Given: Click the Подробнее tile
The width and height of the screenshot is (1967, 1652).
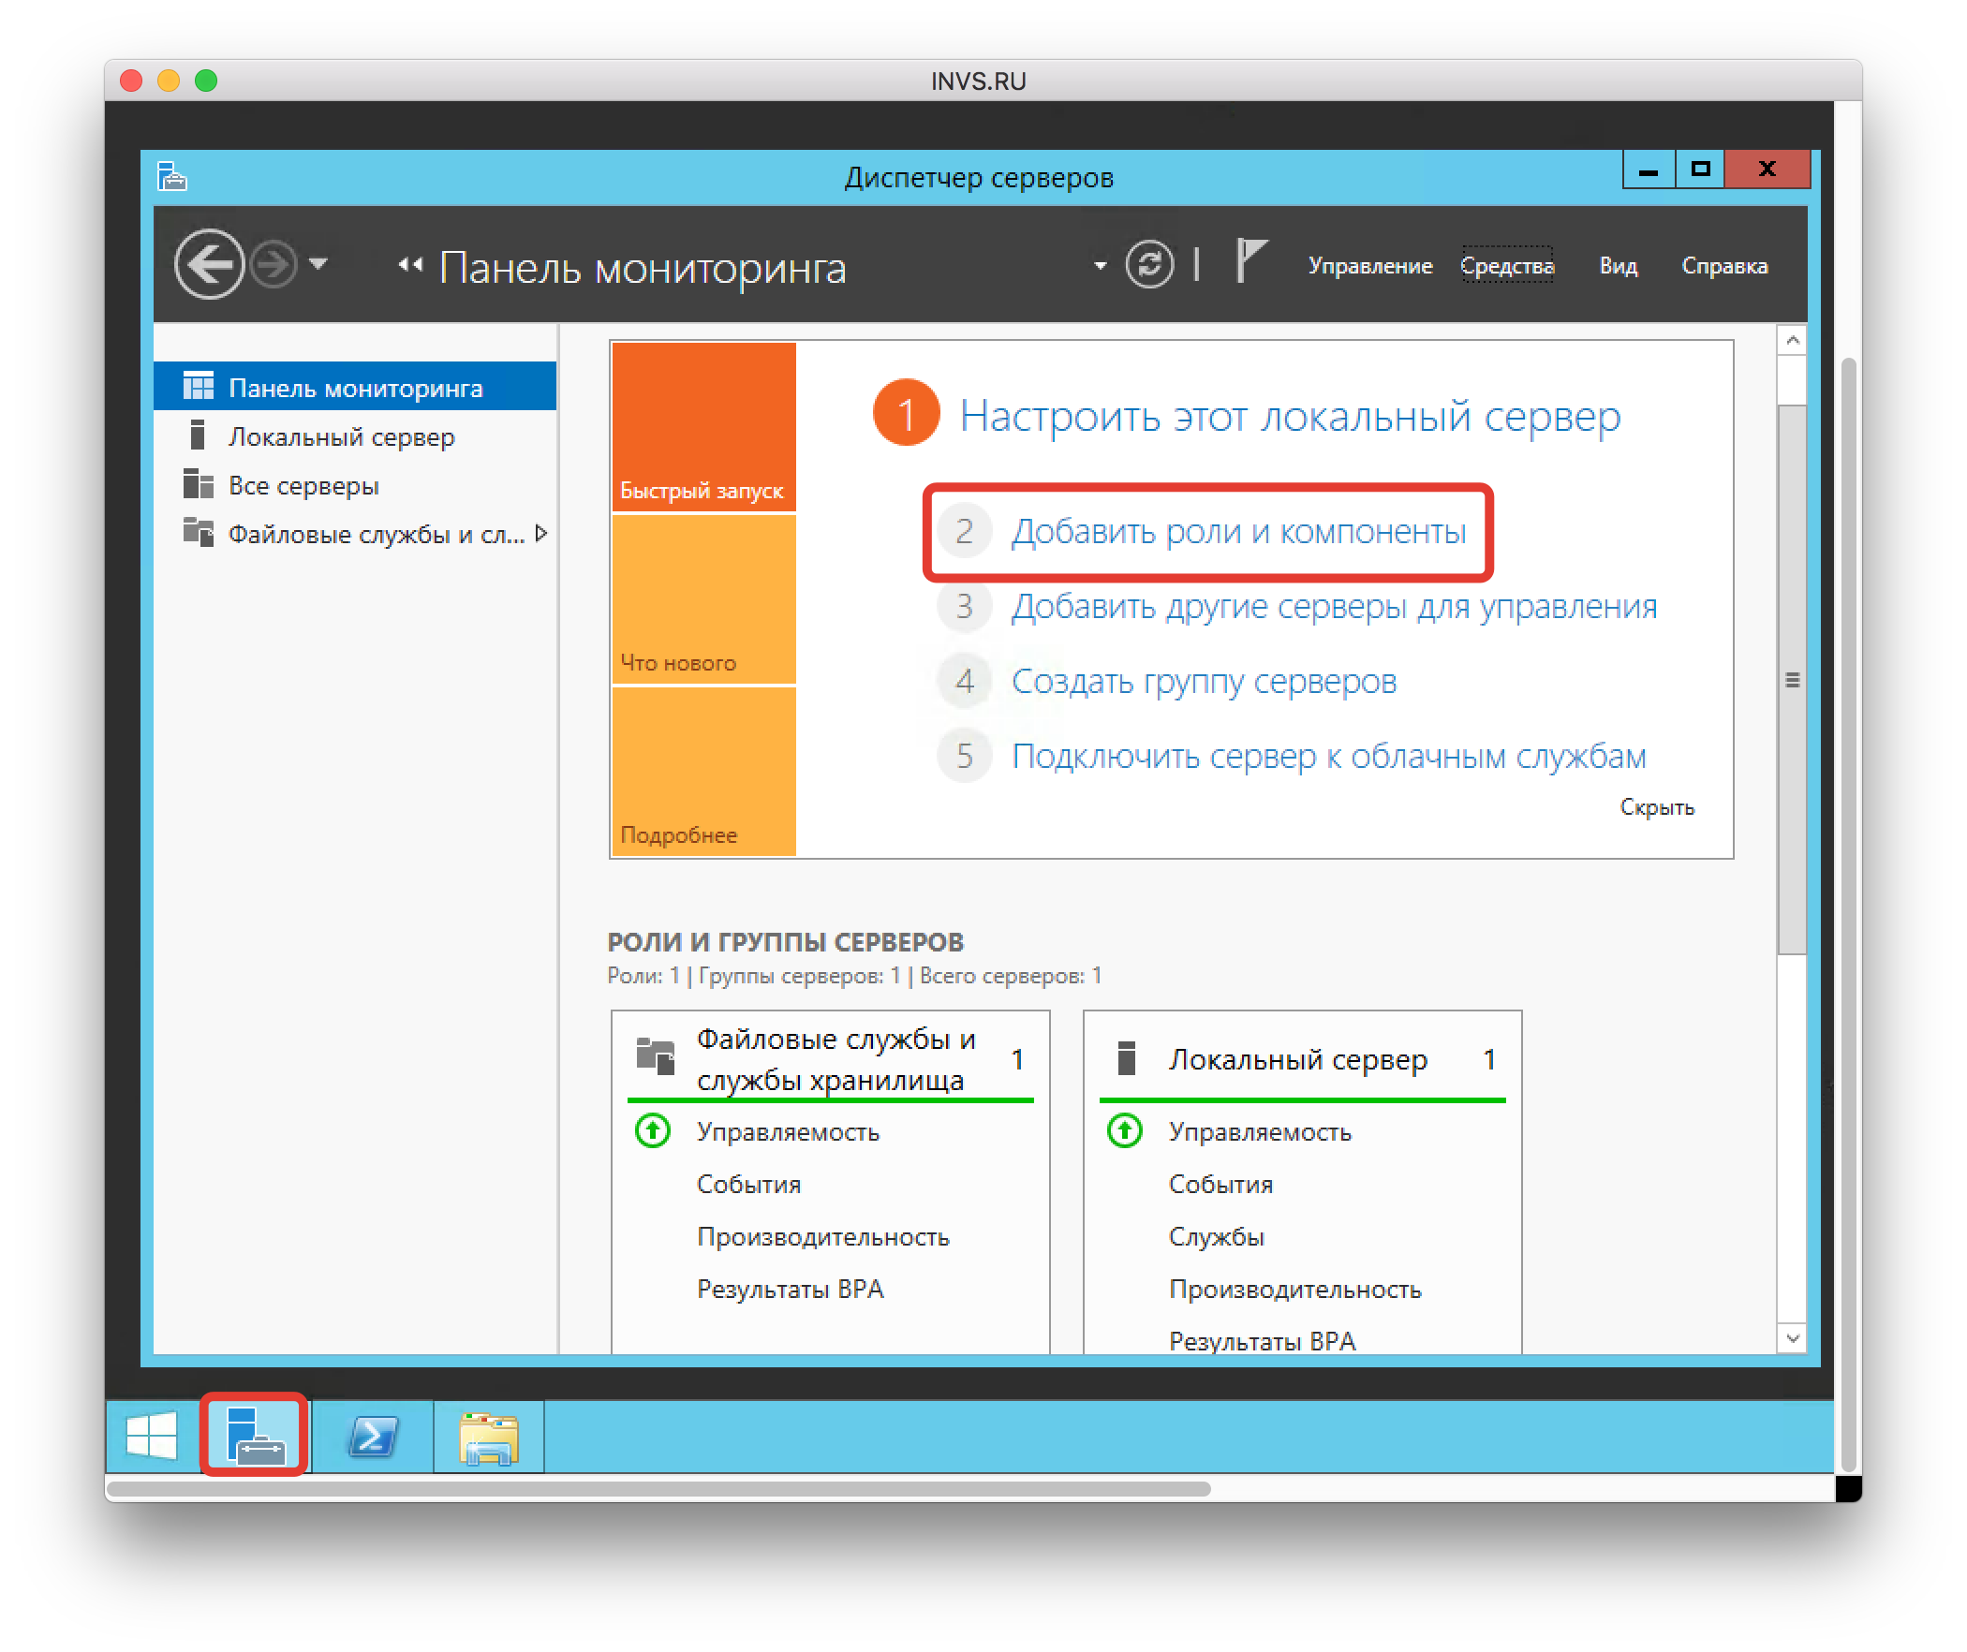Looking at the screenshot, I should (703, 772).
